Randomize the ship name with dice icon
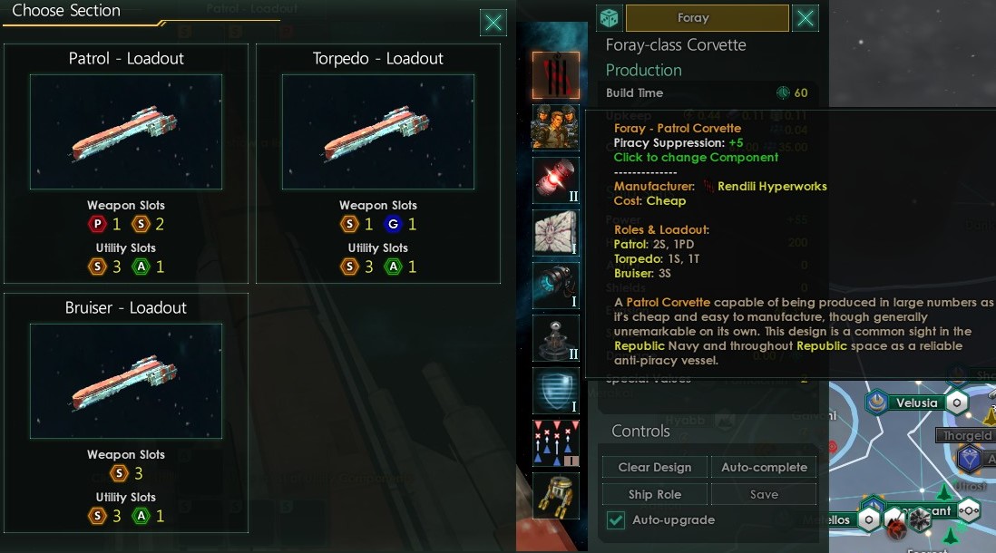The width and height of the screenshot is (996, 553). click(x=609, y=18)
